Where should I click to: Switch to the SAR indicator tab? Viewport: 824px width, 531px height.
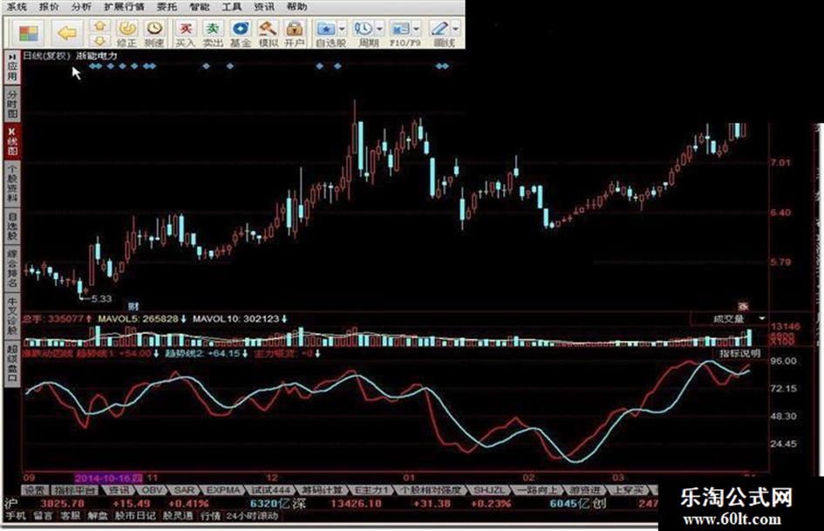coord(184,490)
